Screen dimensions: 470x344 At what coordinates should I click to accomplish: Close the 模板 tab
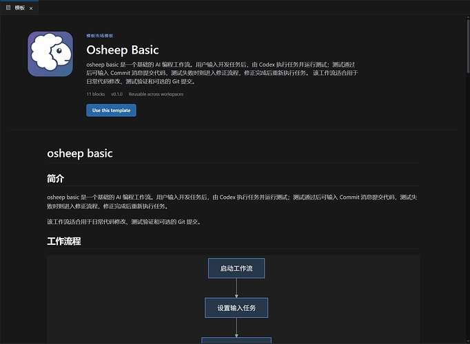tap(31, 8)
